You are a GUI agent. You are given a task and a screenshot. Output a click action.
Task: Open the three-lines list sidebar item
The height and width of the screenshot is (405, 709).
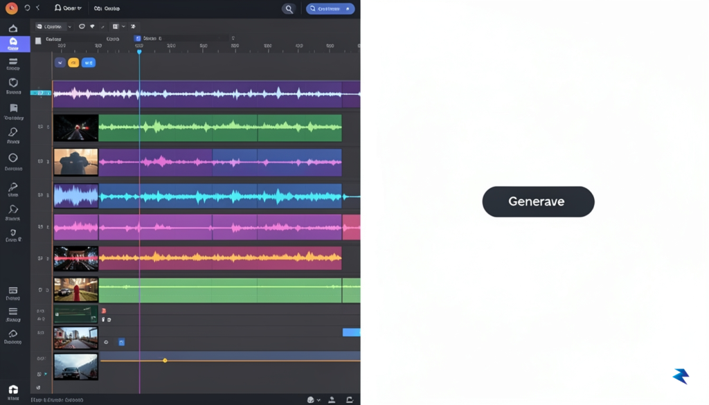[13, 314]
